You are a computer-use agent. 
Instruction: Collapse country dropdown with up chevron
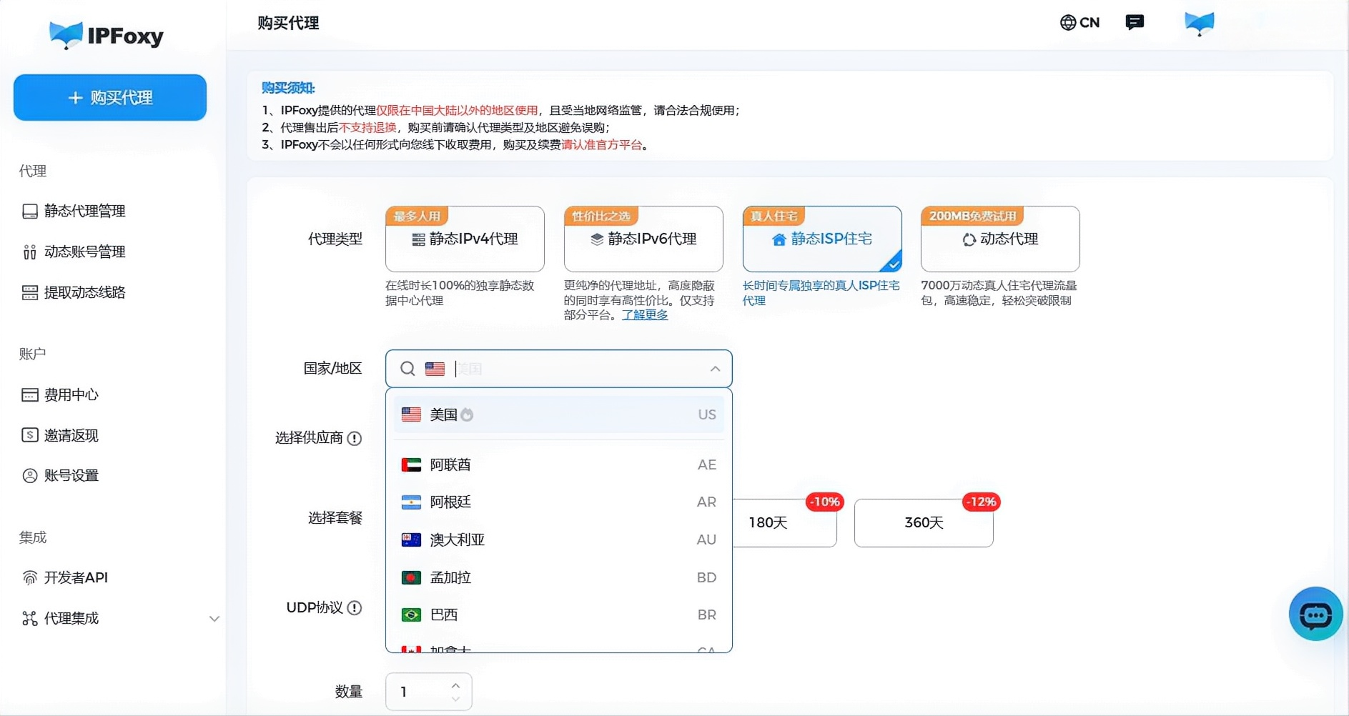(715, 369)
